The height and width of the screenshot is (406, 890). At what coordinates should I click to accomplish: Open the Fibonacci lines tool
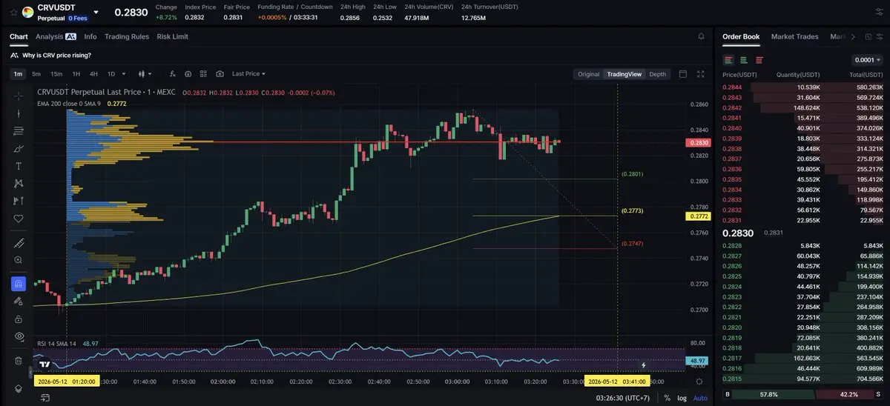point(19,131)
